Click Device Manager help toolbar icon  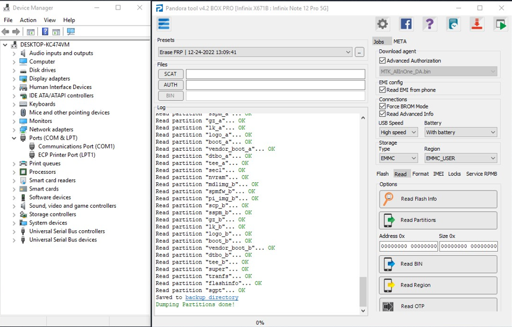coord(45,31)
